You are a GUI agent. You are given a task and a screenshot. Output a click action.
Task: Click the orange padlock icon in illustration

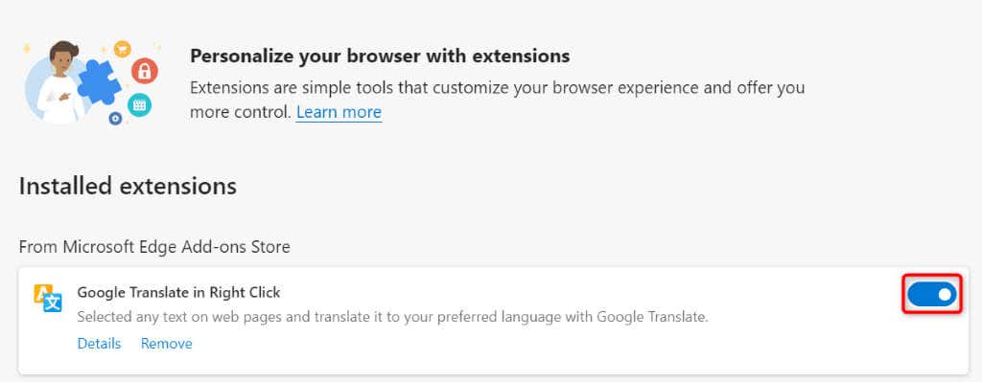[145, 70]
